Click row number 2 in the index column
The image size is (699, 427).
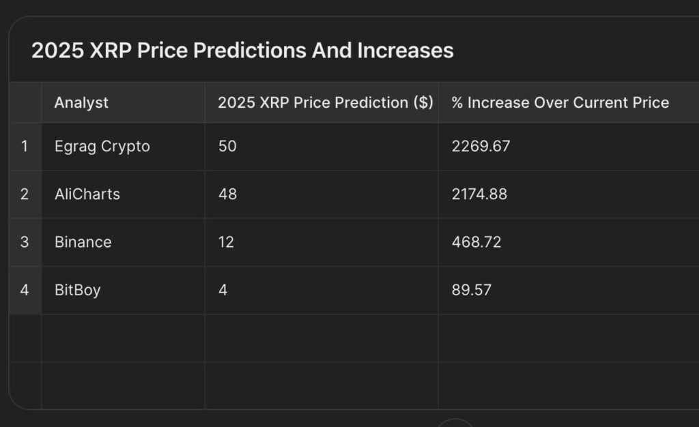click(x=25, y=194)
